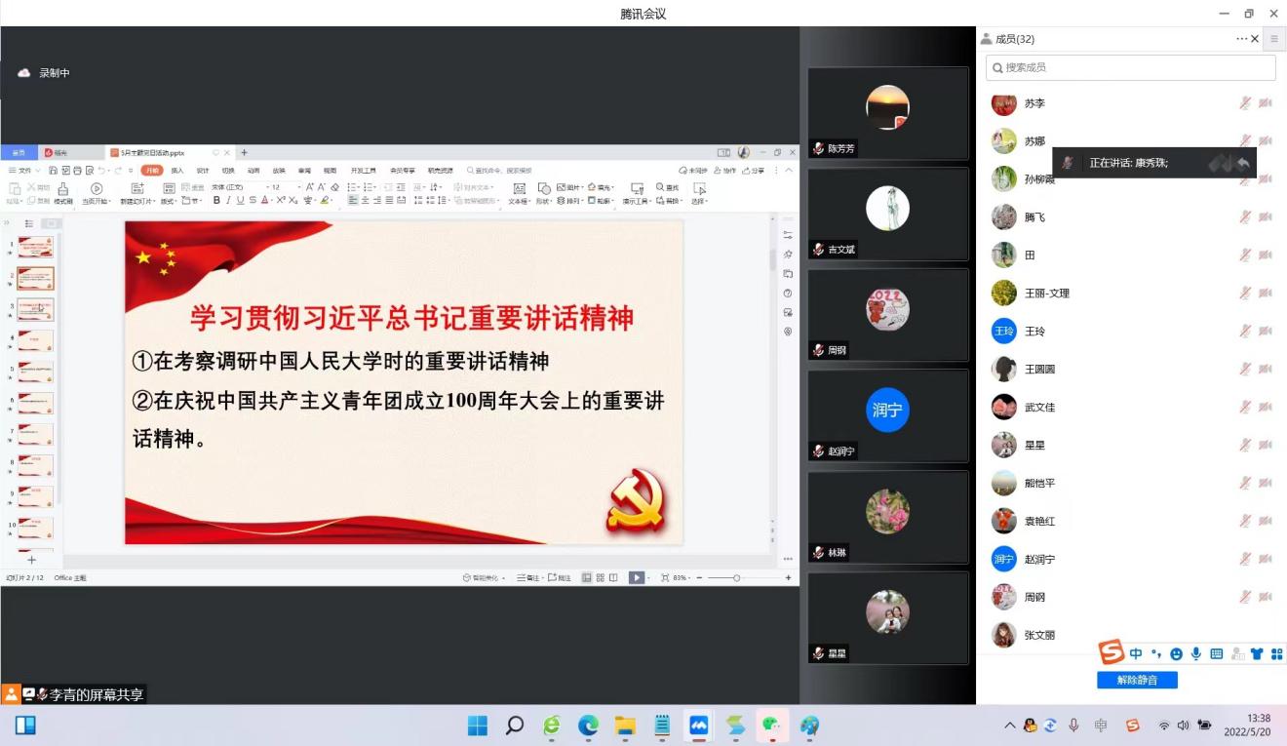This screenshot has height=746, width=1287.
Task: Open the members panel more options (…) menu
Action: [x=1241, y=39]
